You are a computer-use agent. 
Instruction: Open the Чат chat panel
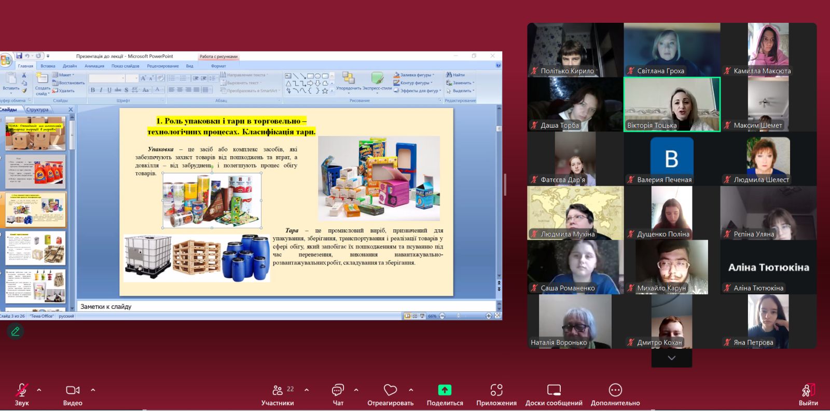point(338,390)
